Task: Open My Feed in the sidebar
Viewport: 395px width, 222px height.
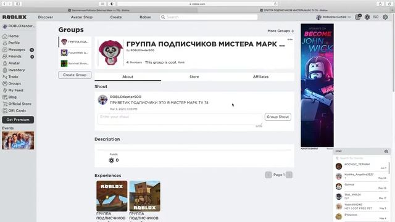Action: click(x=15, y=91)
